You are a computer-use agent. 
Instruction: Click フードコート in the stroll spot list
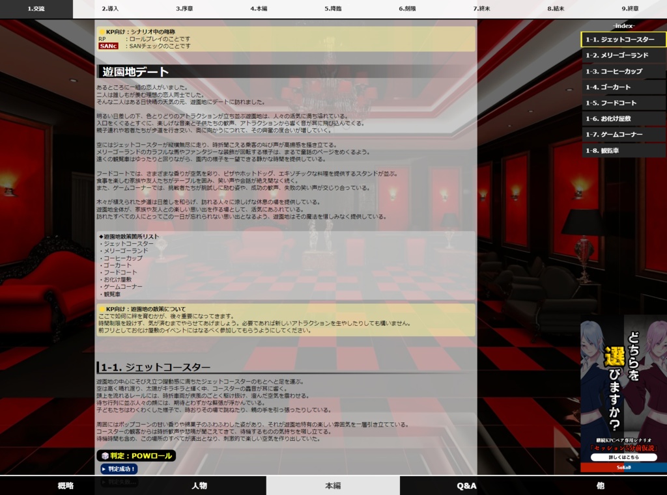[121, 273]
